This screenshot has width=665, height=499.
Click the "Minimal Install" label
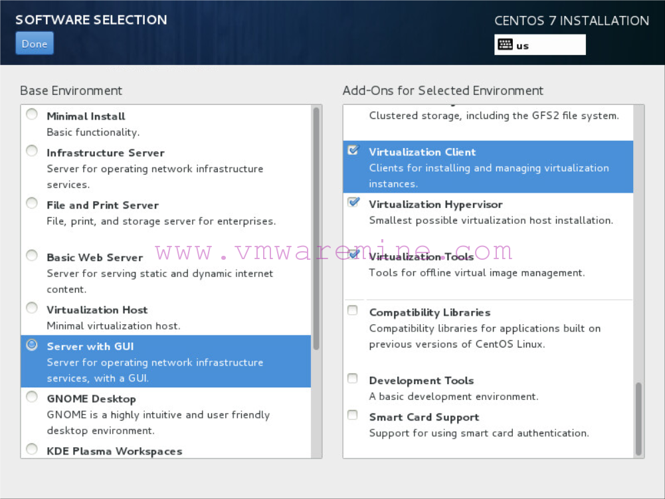pos(86,116)
